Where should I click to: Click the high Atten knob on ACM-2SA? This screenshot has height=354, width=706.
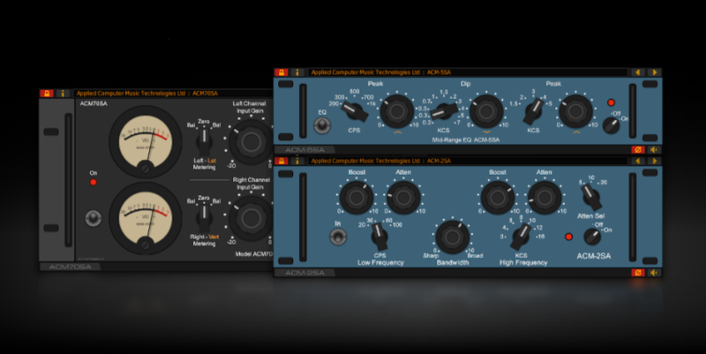coord(545,197)
